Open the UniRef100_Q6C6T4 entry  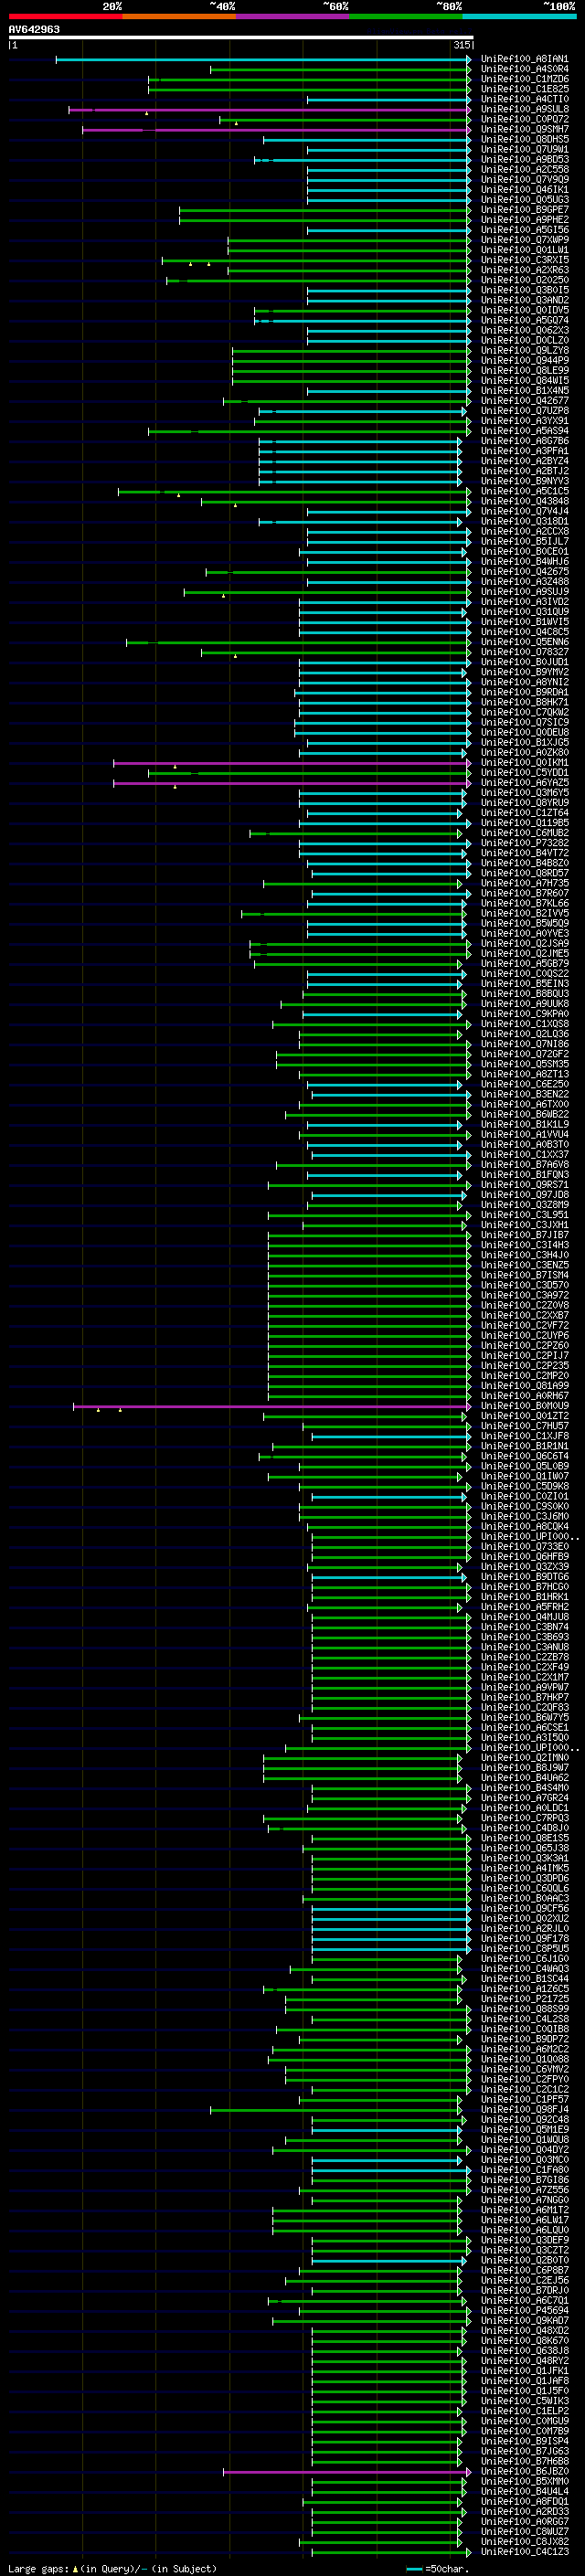click(525, 1456)
